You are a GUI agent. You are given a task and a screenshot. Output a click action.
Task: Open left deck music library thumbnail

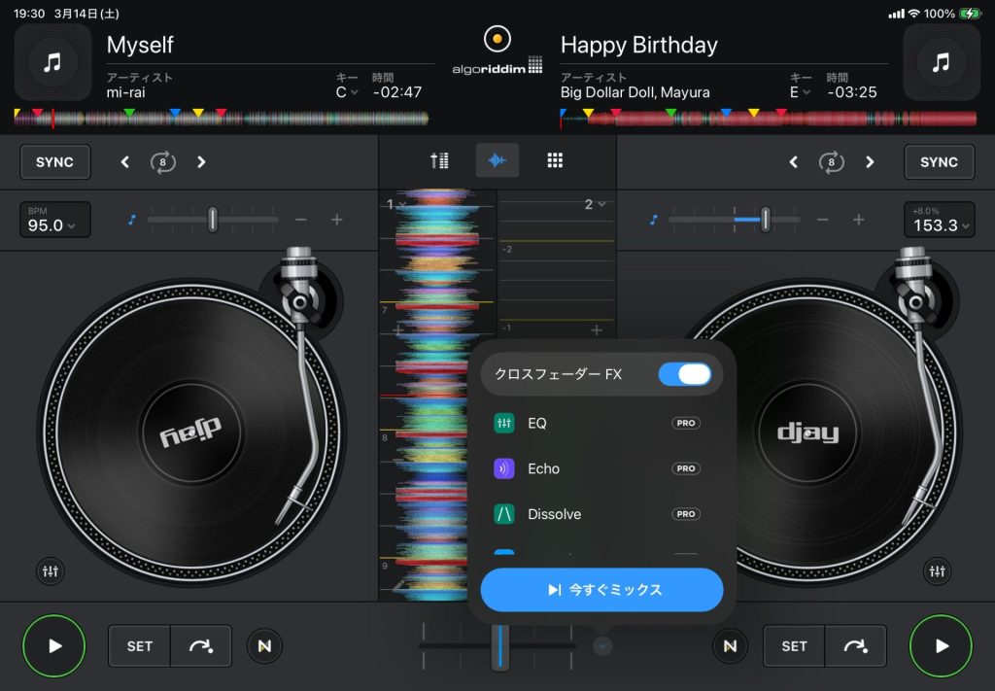[53, 62]
